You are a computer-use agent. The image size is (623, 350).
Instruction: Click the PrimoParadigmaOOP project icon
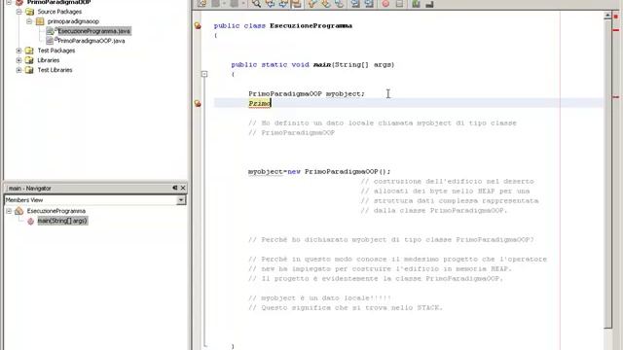point(19,2)
